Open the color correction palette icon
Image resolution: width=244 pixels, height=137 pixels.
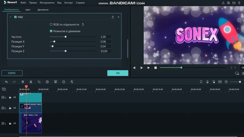point(47,82)
